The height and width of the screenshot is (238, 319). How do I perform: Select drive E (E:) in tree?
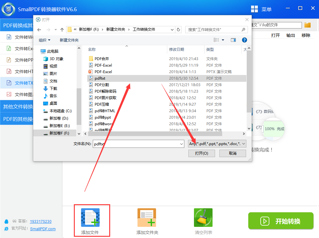tap(56, 126)
